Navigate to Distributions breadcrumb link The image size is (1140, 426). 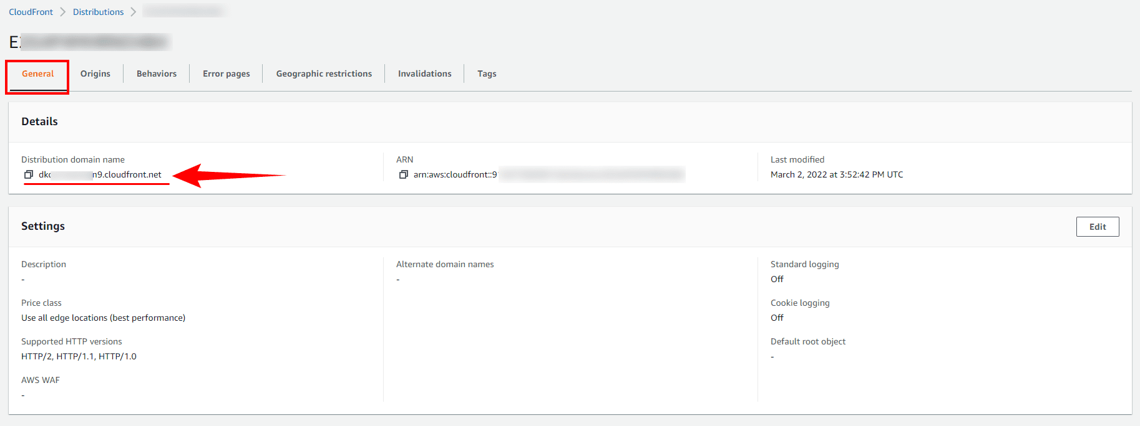coord(99,12)
